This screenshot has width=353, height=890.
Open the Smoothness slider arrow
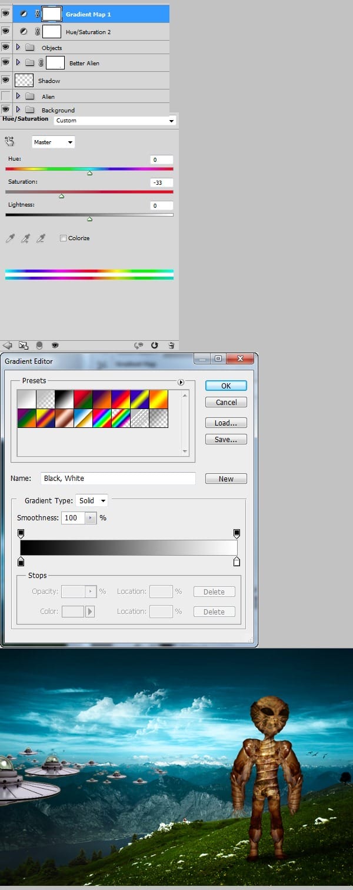[x=91, y=518]
